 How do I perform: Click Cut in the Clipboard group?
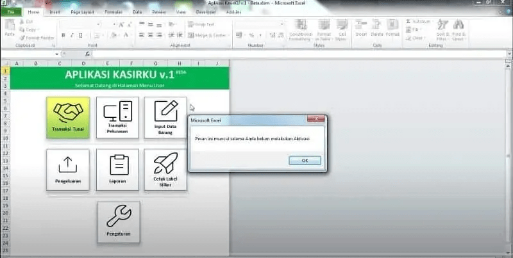(26, 22)
